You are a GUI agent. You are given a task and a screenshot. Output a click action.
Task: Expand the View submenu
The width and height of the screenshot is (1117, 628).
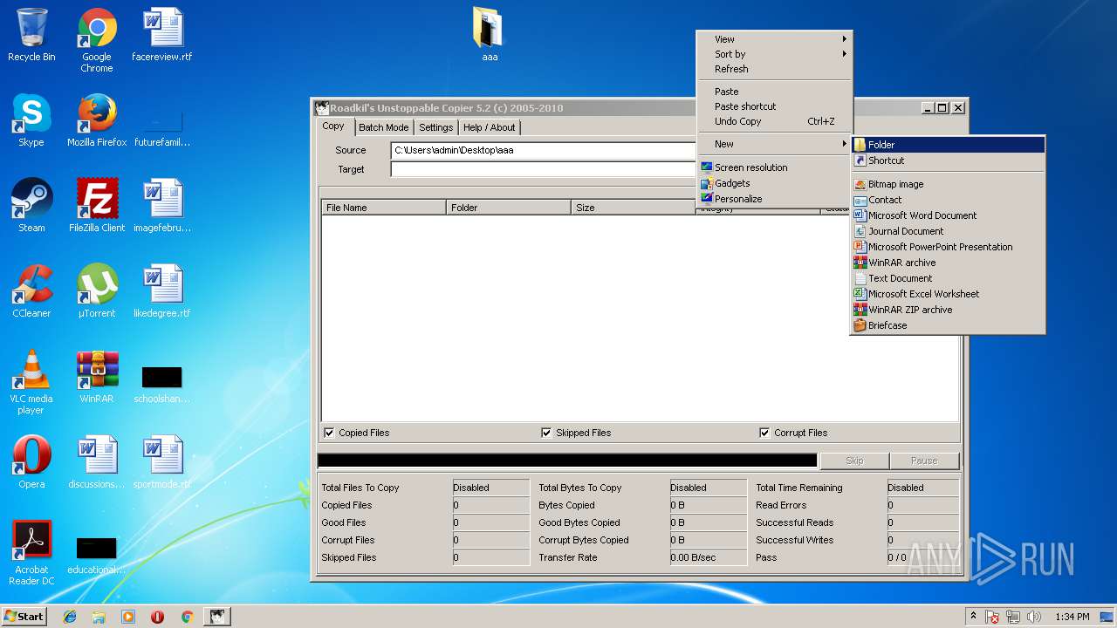coord(774,39)
